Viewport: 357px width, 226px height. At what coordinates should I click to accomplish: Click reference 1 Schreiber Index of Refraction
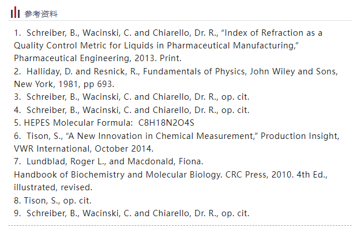point(168,33)
